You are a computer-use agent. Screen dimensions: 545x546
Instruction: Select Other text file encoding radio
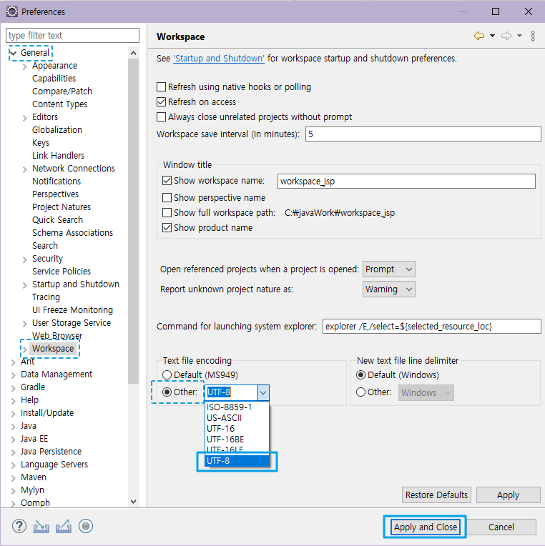[x=167, y=392]
